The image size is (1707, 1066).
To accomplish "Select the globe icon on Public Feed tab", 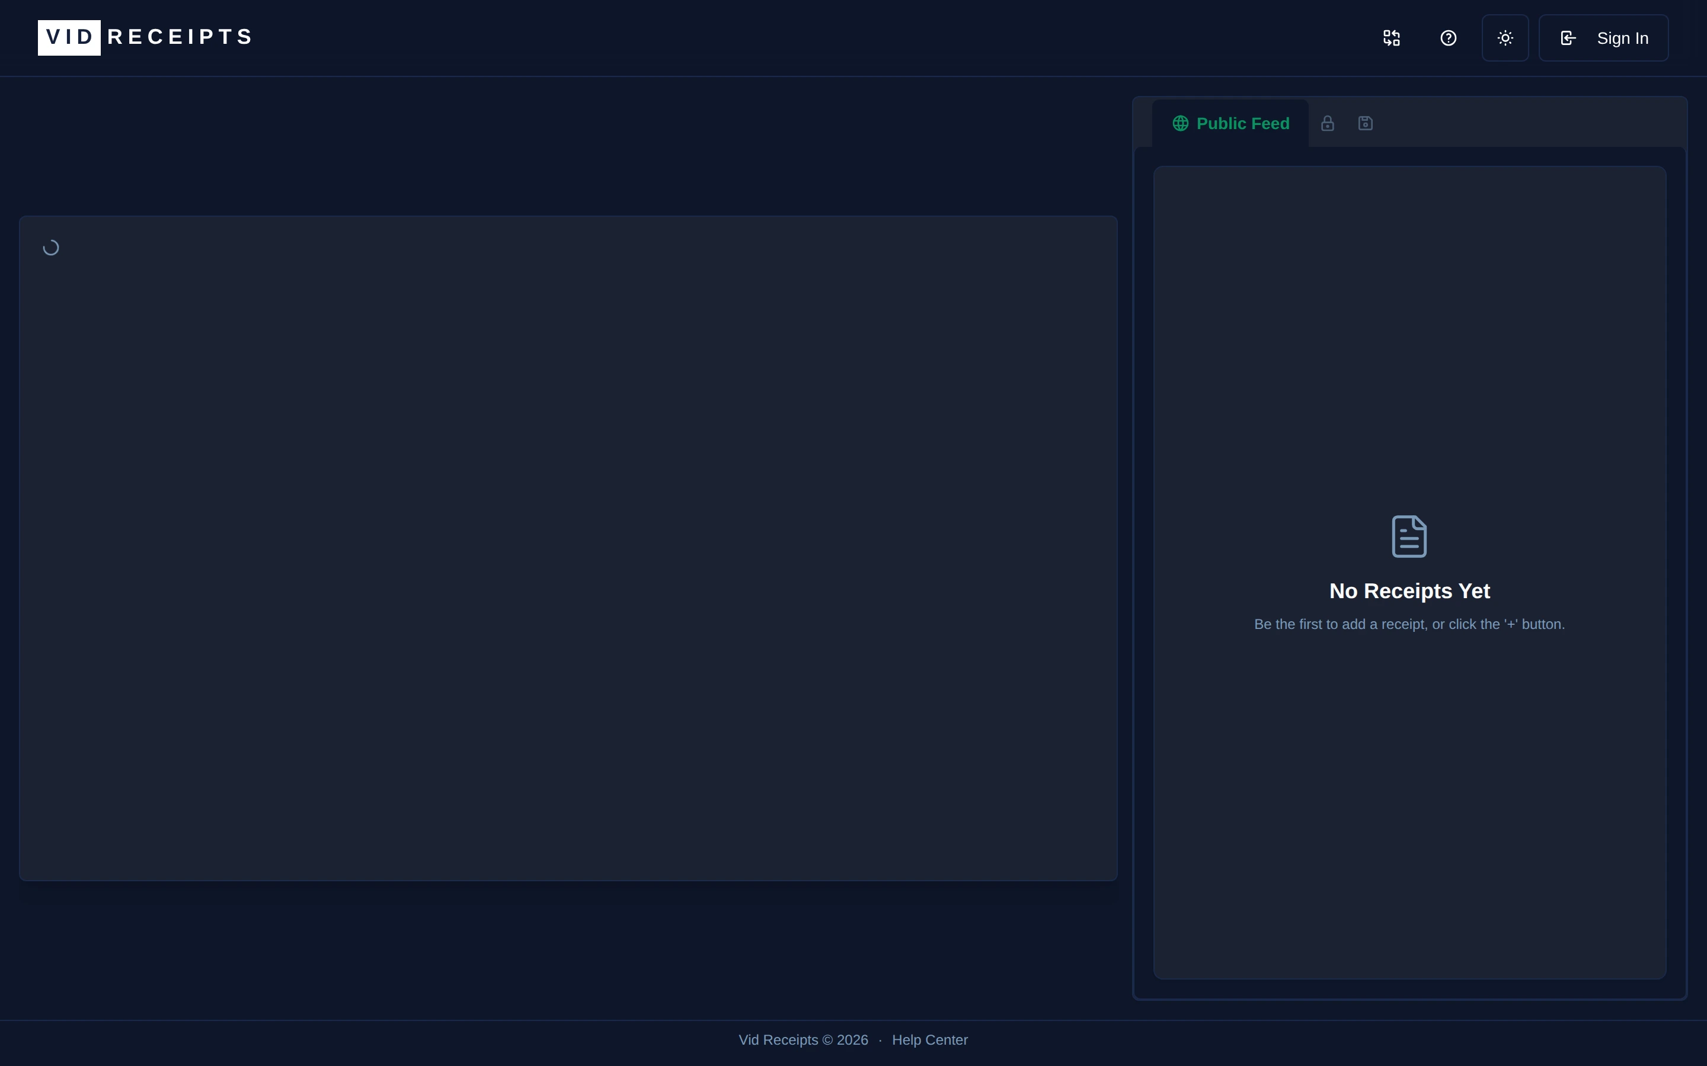I will point(1180,123).
